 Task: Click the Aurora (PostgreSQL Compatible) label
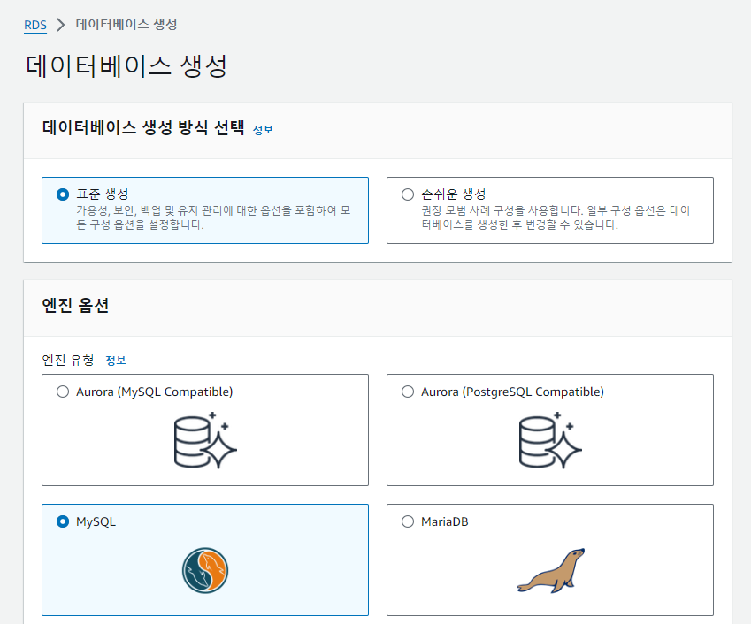pyautogui.click(x=512, y=392)
